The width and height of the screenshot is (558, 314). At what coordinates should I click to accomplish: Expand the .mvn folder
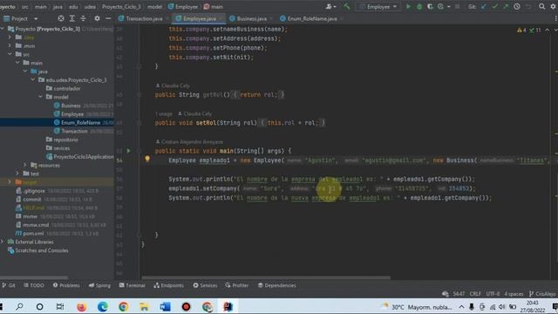(10, 45)
